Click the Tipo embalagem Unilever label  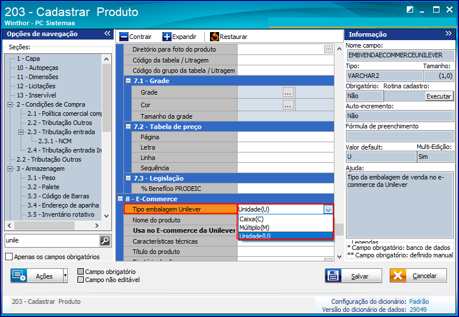(x=166, y=209)
